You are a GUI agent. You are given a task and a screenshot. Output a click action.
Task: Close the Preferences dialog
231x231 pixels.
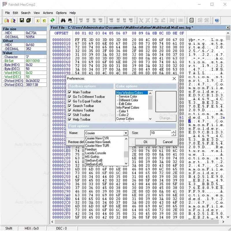[x=174, y=79]
